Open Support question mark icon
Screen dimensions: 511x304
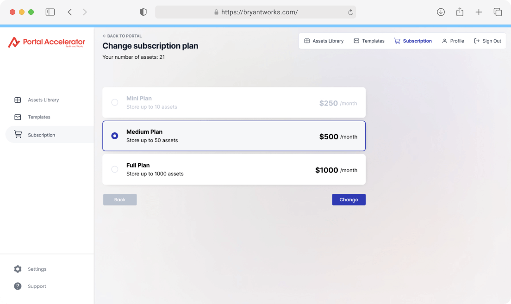click(18, 286)
